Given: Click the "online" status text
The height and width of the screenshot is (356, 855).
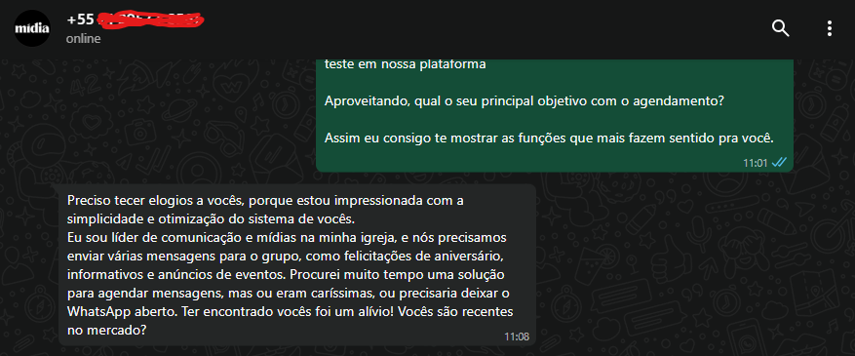Looking at the screenshot, I should (x=84, y=39).
